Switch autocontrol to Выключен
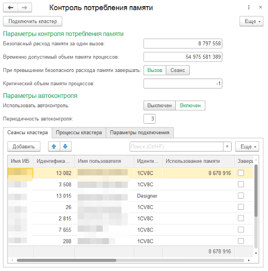This screenshot has width=268, height=271. click(x=159, y=105)
